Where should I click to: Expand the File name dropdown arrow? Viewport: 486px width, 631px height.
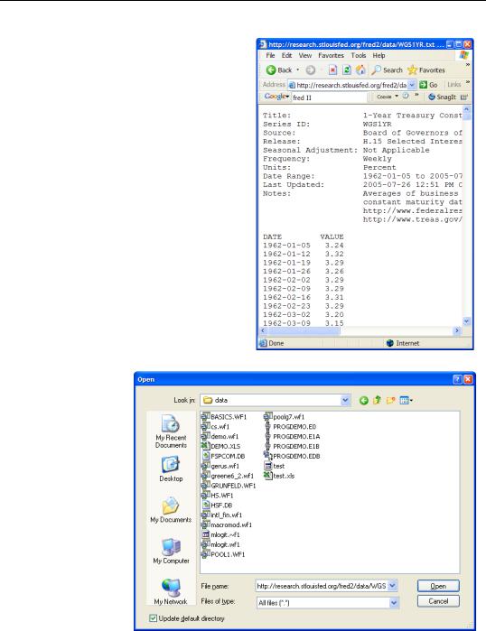pyautogui.click(x=393, y=586)
